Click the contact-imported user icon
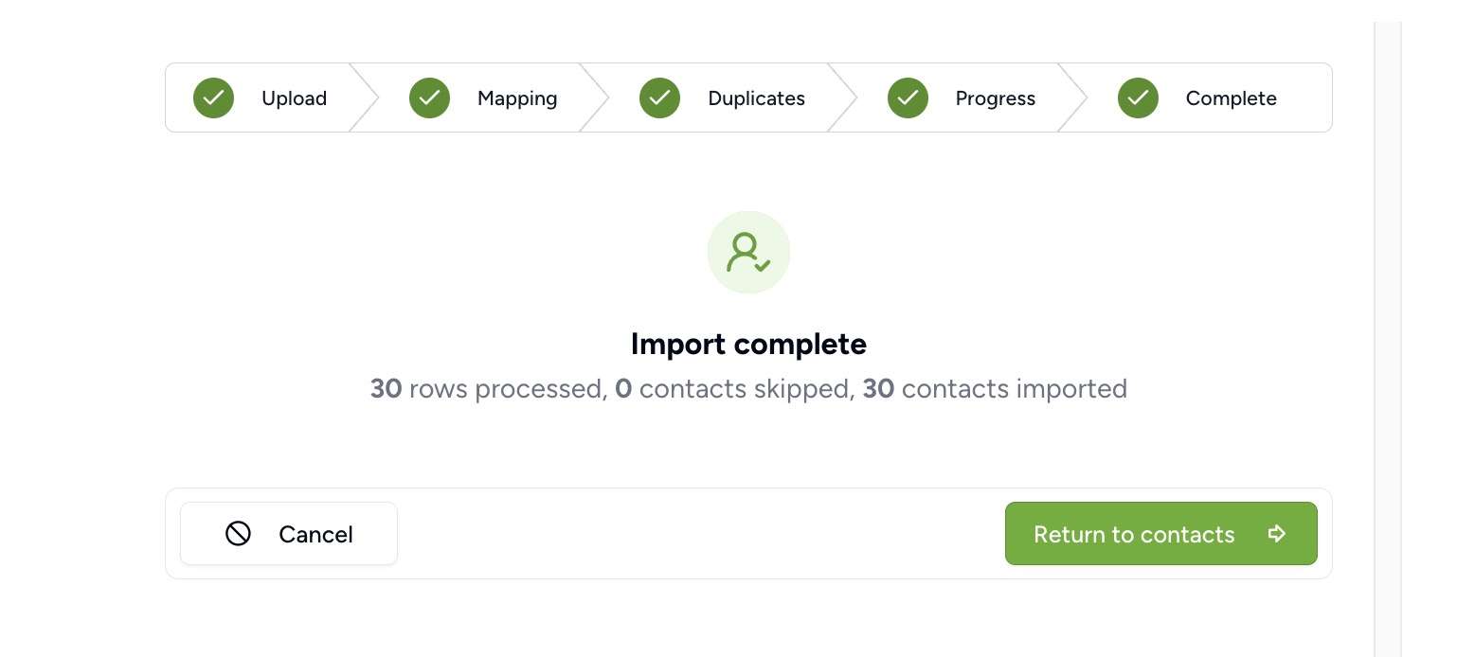The height and width of the screenshot is (657, 1457). pyautogui.click(x=748, y=252)
